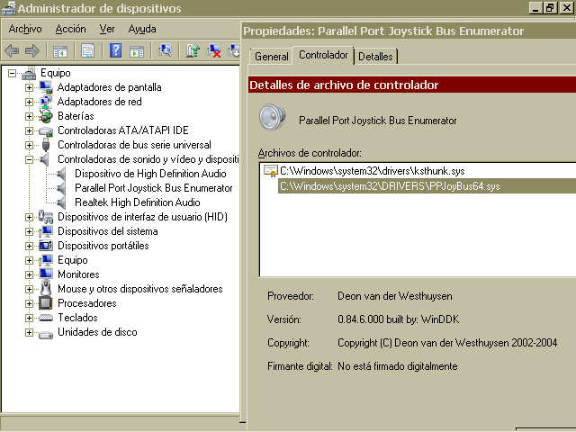
Task: Click the Back arrow toolbar icon
Action: pos(13,50)
